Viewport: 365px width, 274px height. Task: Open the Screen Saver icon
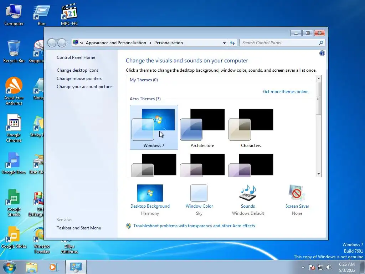click(297, 193)
